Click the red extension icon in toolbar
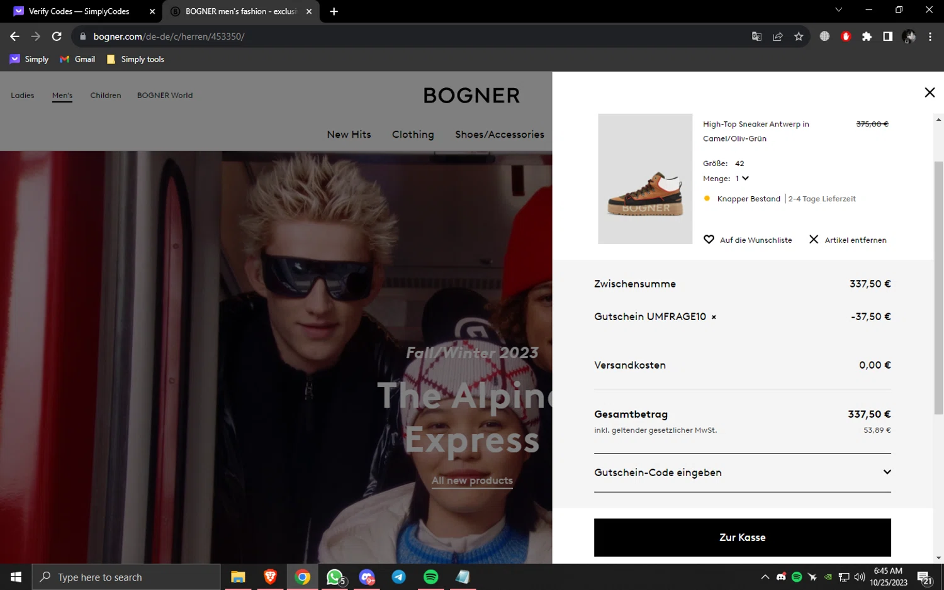The height and width of the screenshot is (590, 944). (x=846, y=36)
